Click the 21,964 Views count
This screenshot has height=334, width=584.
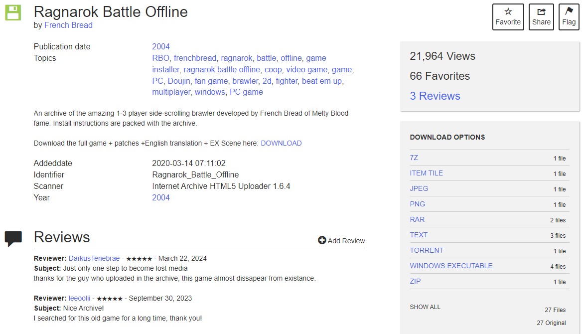pyautogui.click(x=442, y=56)
